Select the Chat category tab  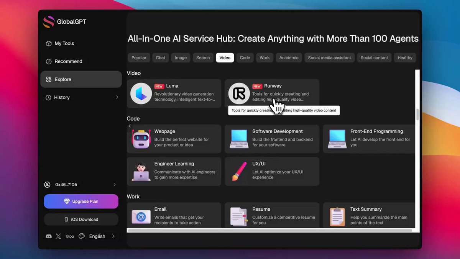point(161,58)
